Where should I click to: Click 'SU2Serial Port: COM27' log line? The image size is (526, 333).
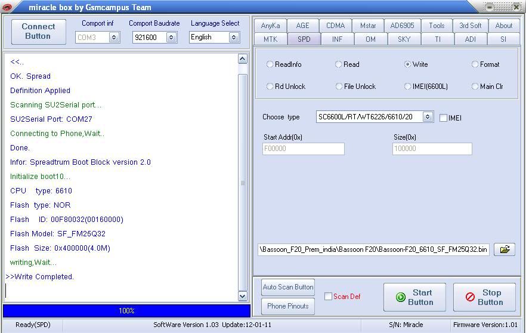51,119
